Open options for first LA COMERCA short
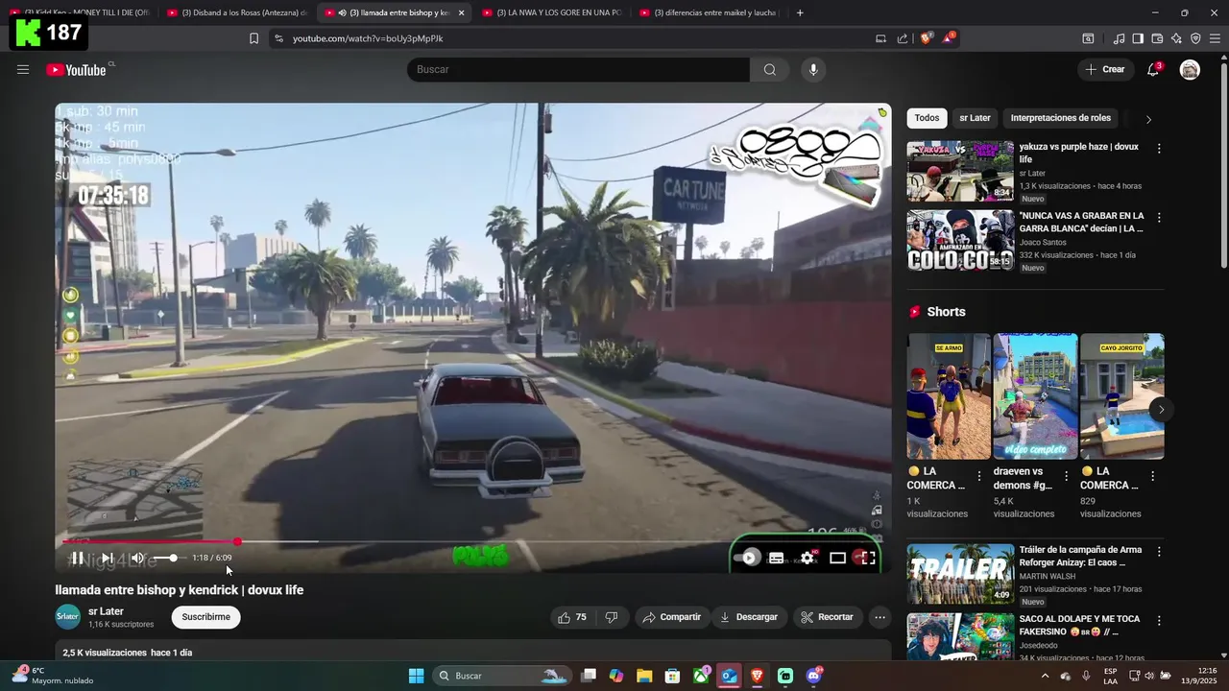Viewport: 1229px width, 691px height. 979,476
